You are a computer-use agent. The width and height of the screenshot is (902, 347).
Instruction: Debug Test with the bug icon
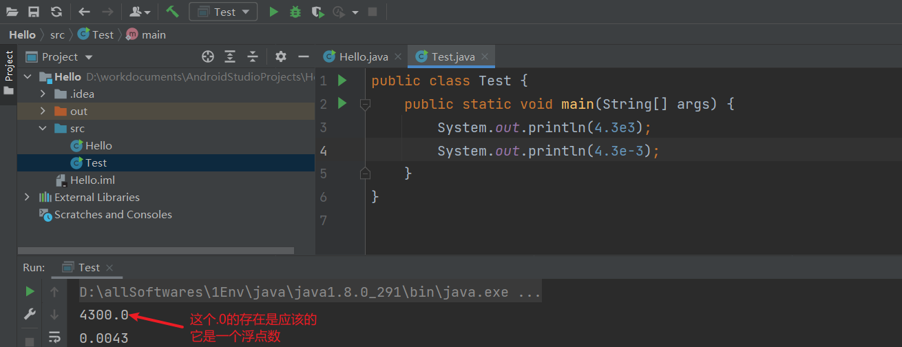(295, 12)
